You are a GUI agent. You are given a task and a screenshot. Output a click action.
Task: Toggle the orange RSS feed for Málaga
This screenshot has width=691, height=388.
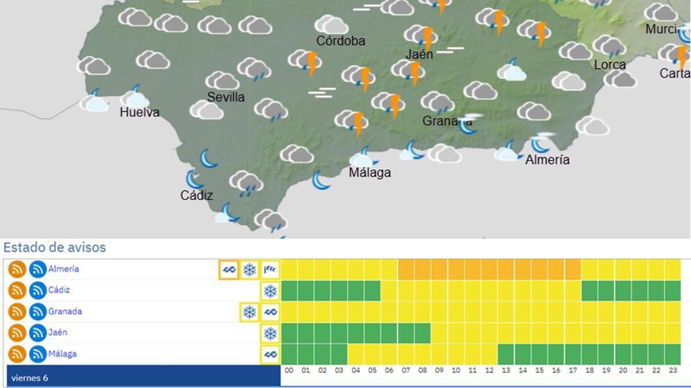click(17, 354)
